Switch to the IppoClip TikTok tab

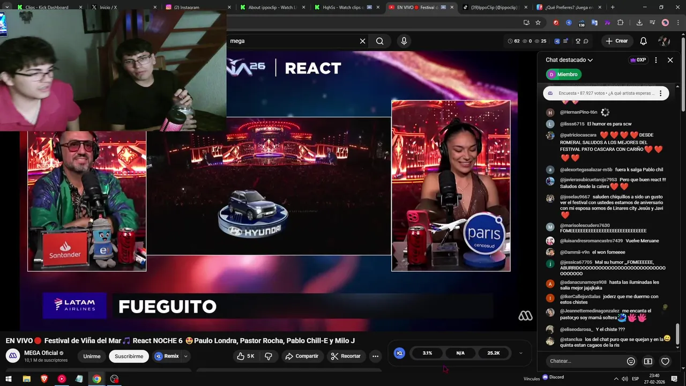coord(496,8)
